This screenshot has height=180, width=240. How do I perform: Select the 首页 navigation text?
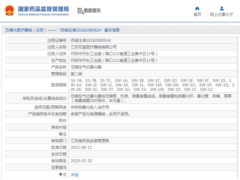tap(197, 15)
